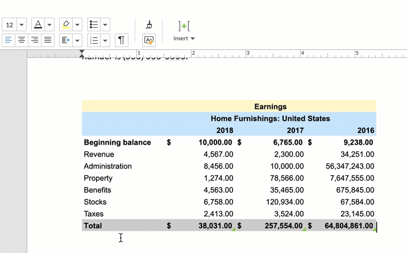Open the highlight color dropdown arrow

pos(77,25)
